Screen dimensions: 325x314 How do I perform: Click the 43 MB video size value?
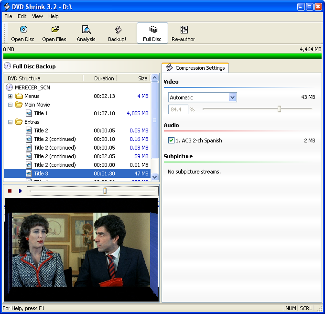pos(308,97)
